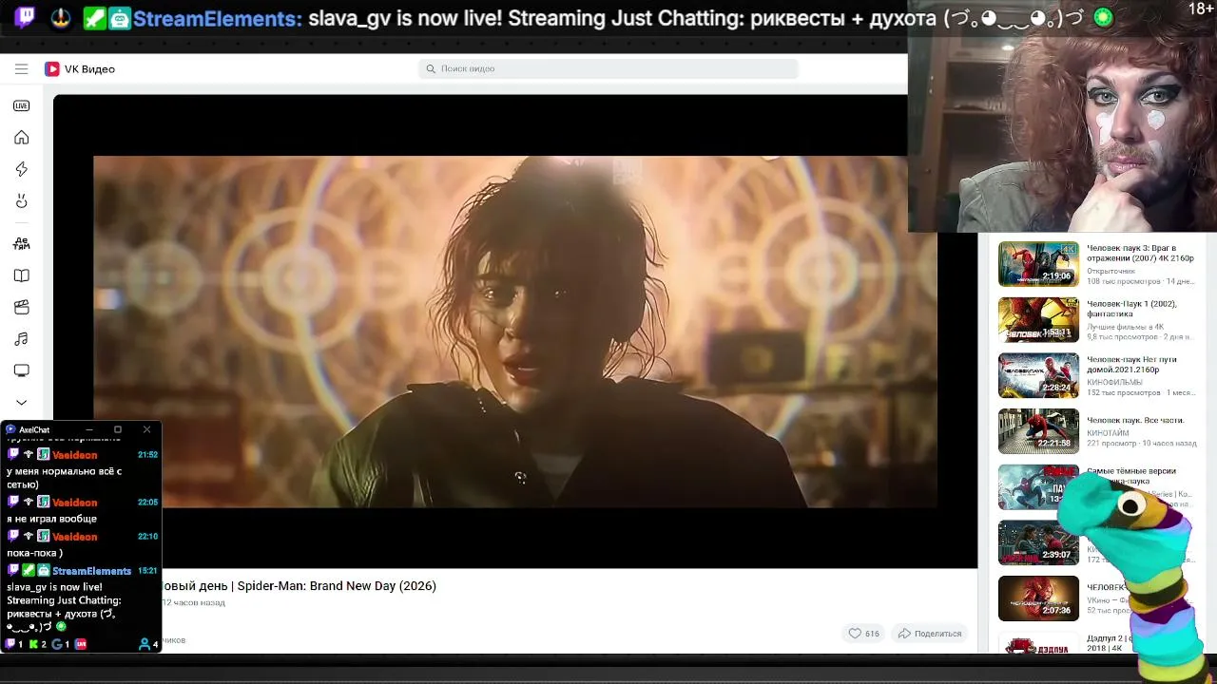This screenshot has height=684, width=1217.
Task: Open the КИНОФИЛЬМЫ channel name
Action: pos(1114,382)
